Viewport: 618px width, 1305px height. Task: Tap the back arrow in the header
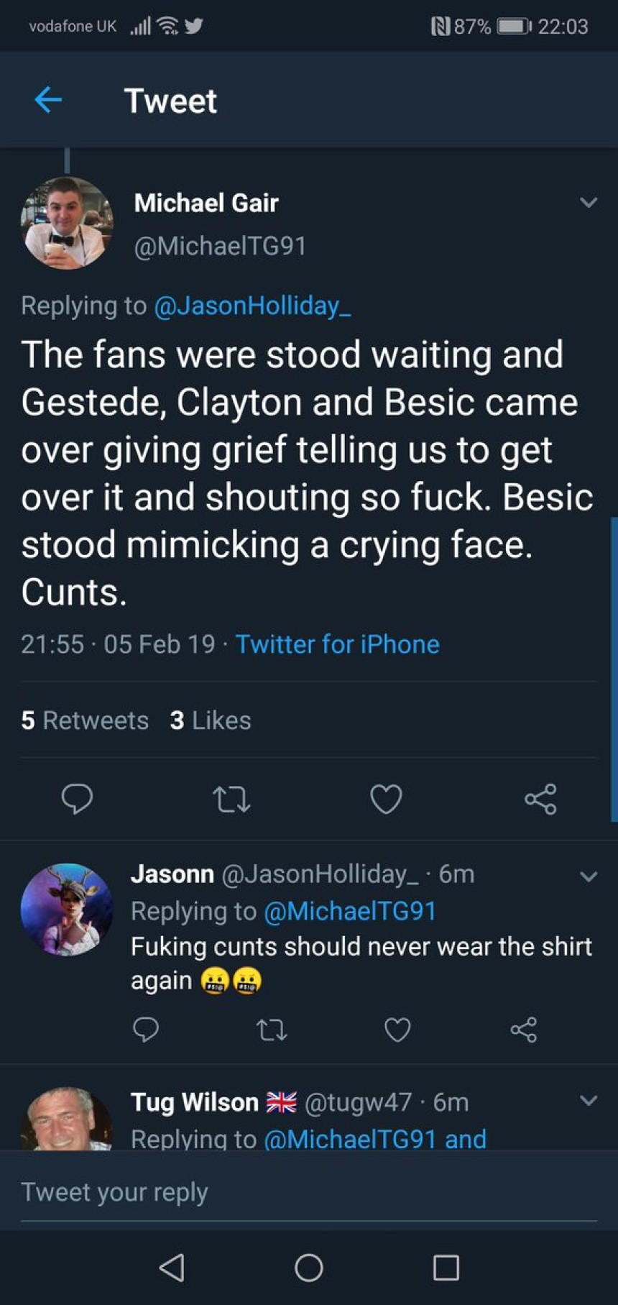click(x=48, y=100)
